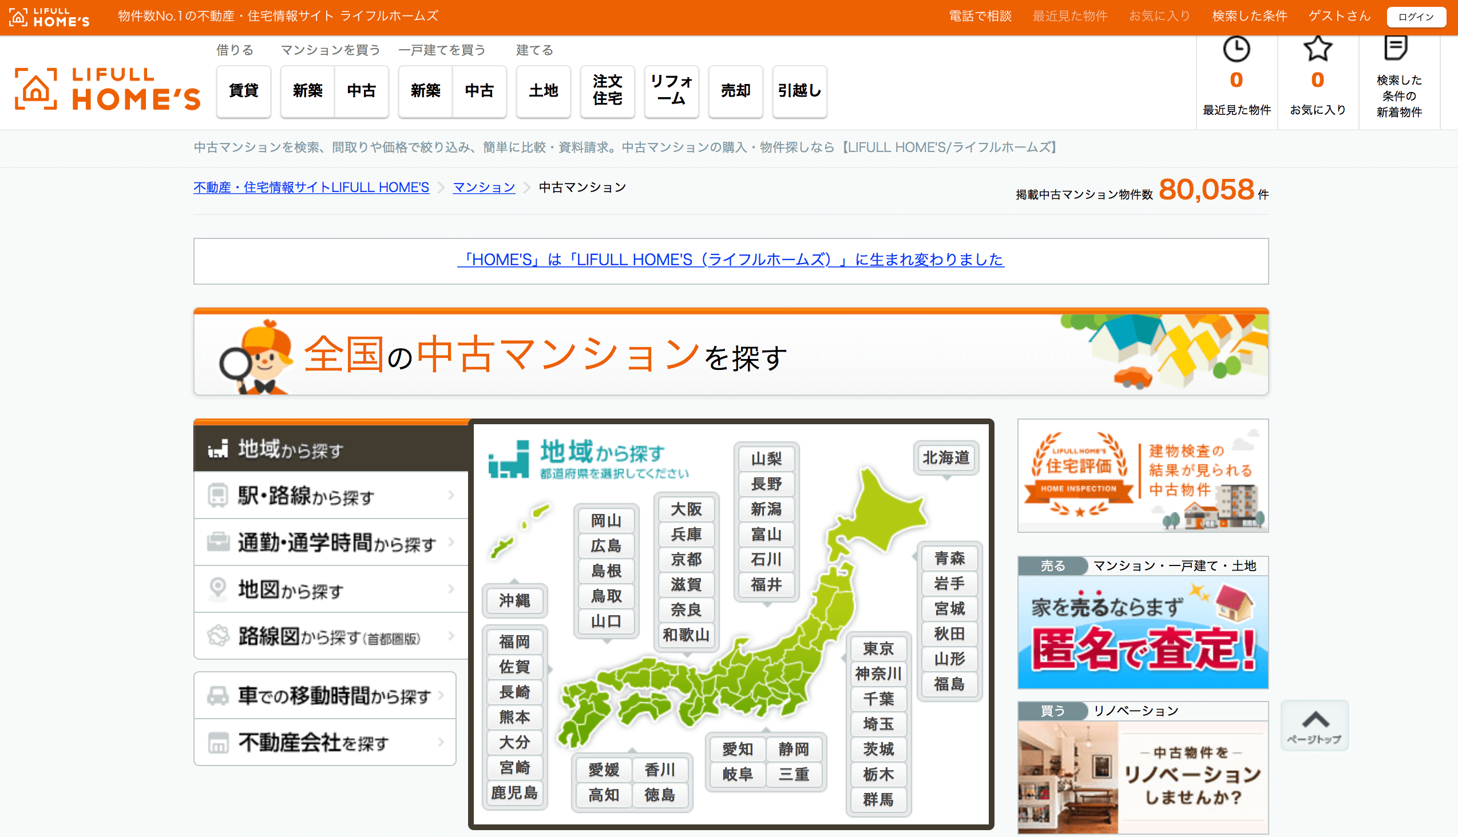Click the train icon for 駅・路線から探す
1458x837 pixels.
(x=218, y=496)
